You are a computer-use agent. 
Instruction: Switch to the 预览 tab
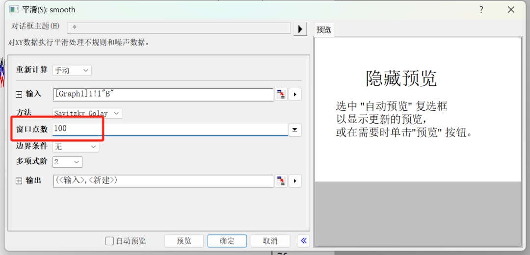click(324, 30)
